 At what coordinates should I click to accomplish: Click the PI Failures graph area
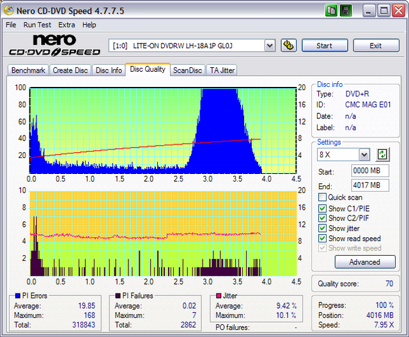click(163, 233)
